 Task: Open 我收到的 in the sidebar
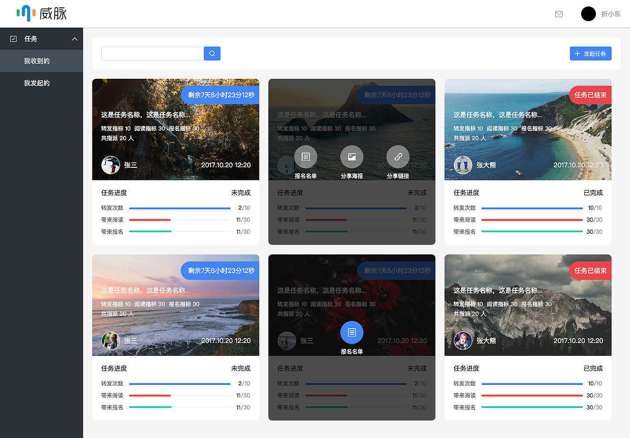tap(41, 61)
